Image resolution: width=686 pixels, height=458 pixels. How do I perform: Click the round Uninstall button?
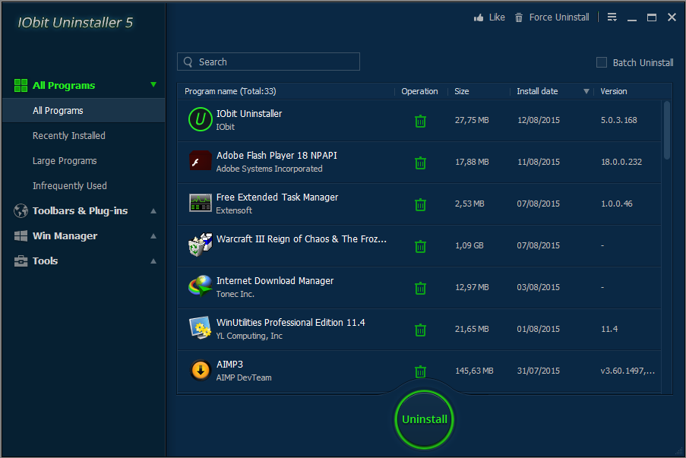(425, 419)
